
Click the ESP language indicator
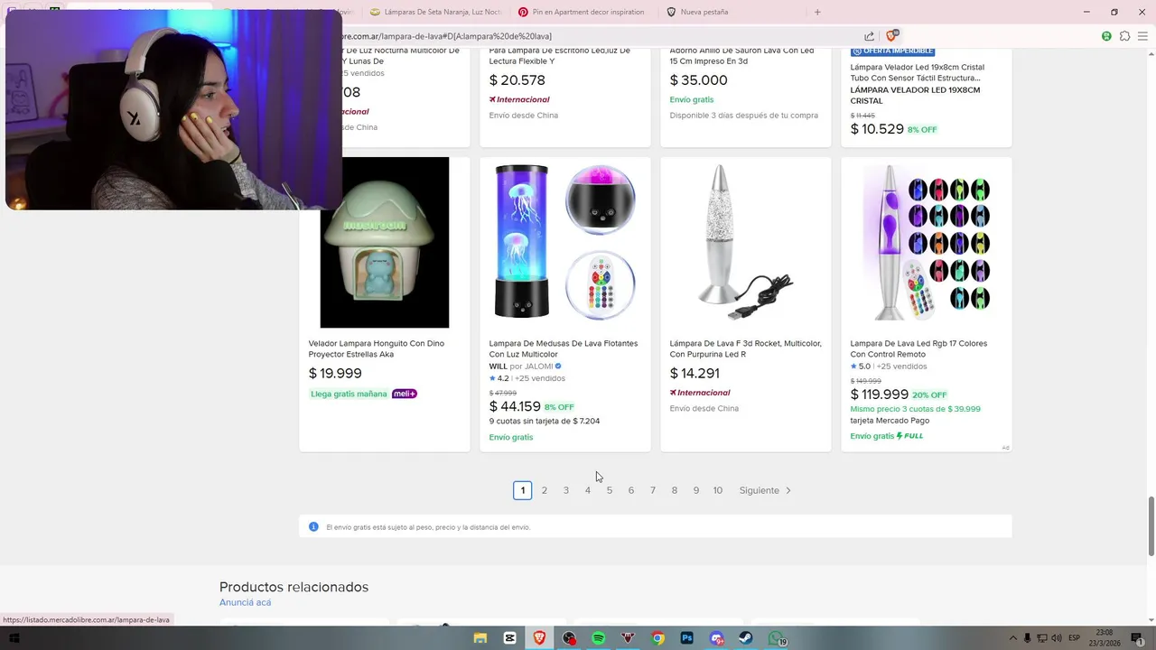tap(1075, 638)
